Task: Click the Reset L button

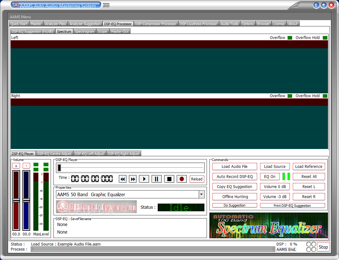Action: pyautogui.click(x=309, y=186)
